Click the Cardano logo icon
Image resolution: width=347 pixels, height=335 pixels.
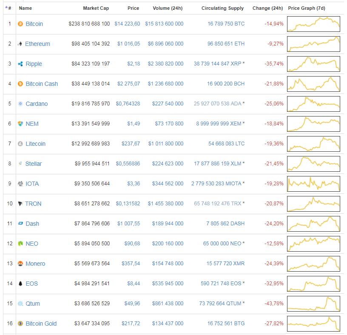click(x=20, y=104)
